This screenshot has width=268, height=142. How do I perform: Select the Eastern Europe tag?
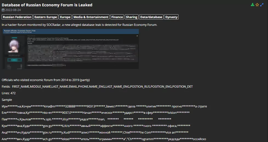coord(46,17)
